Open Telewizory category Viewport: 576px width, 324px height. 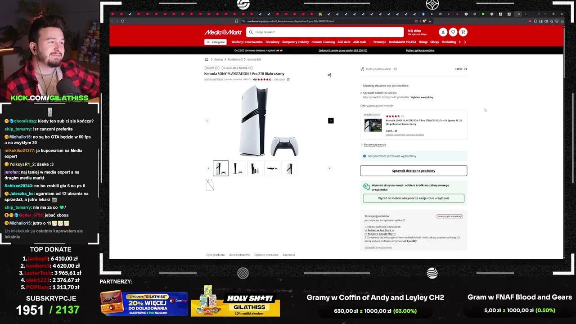pos(272,42)
